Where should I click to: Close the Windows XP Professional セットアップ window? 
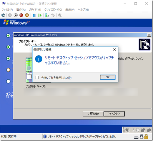[x=149, y=35]
